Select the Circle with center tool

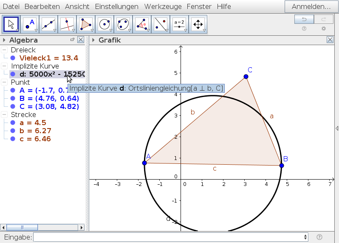pyautogui.click(x=105, y=24)
